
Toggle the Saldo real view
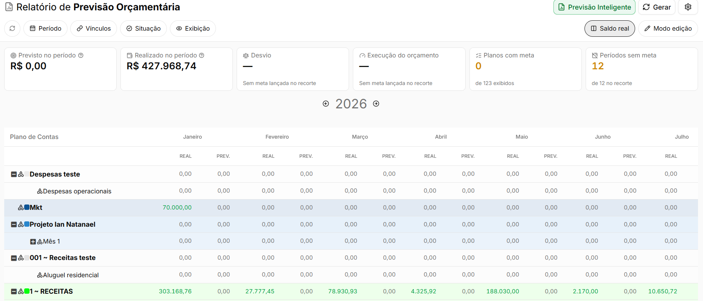(x=610, y=28)
